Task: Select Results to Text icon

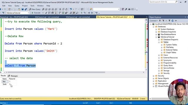Action: [x=71, y=13]
